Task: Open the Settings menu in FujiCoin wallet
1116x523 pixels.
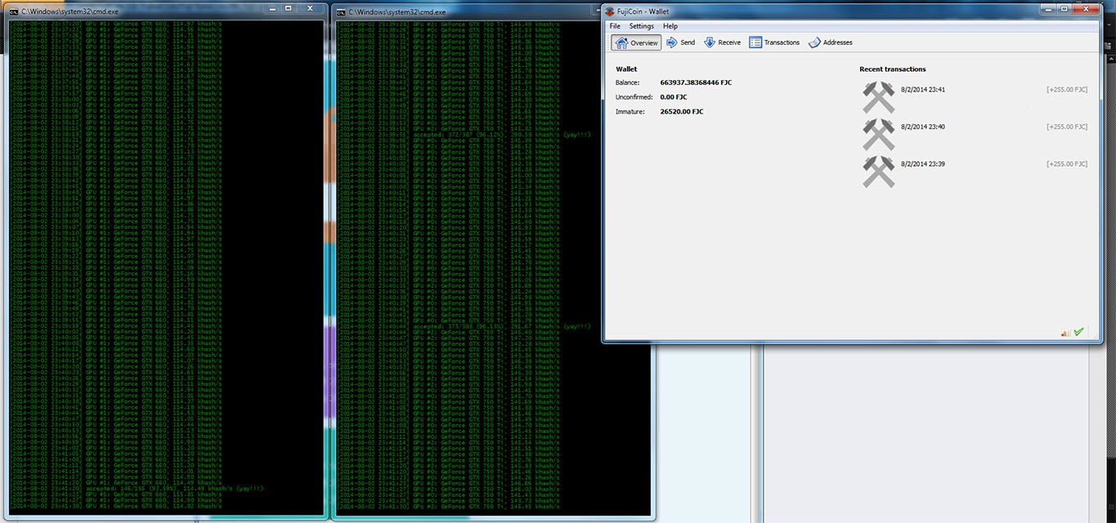Action: [642, 26]
